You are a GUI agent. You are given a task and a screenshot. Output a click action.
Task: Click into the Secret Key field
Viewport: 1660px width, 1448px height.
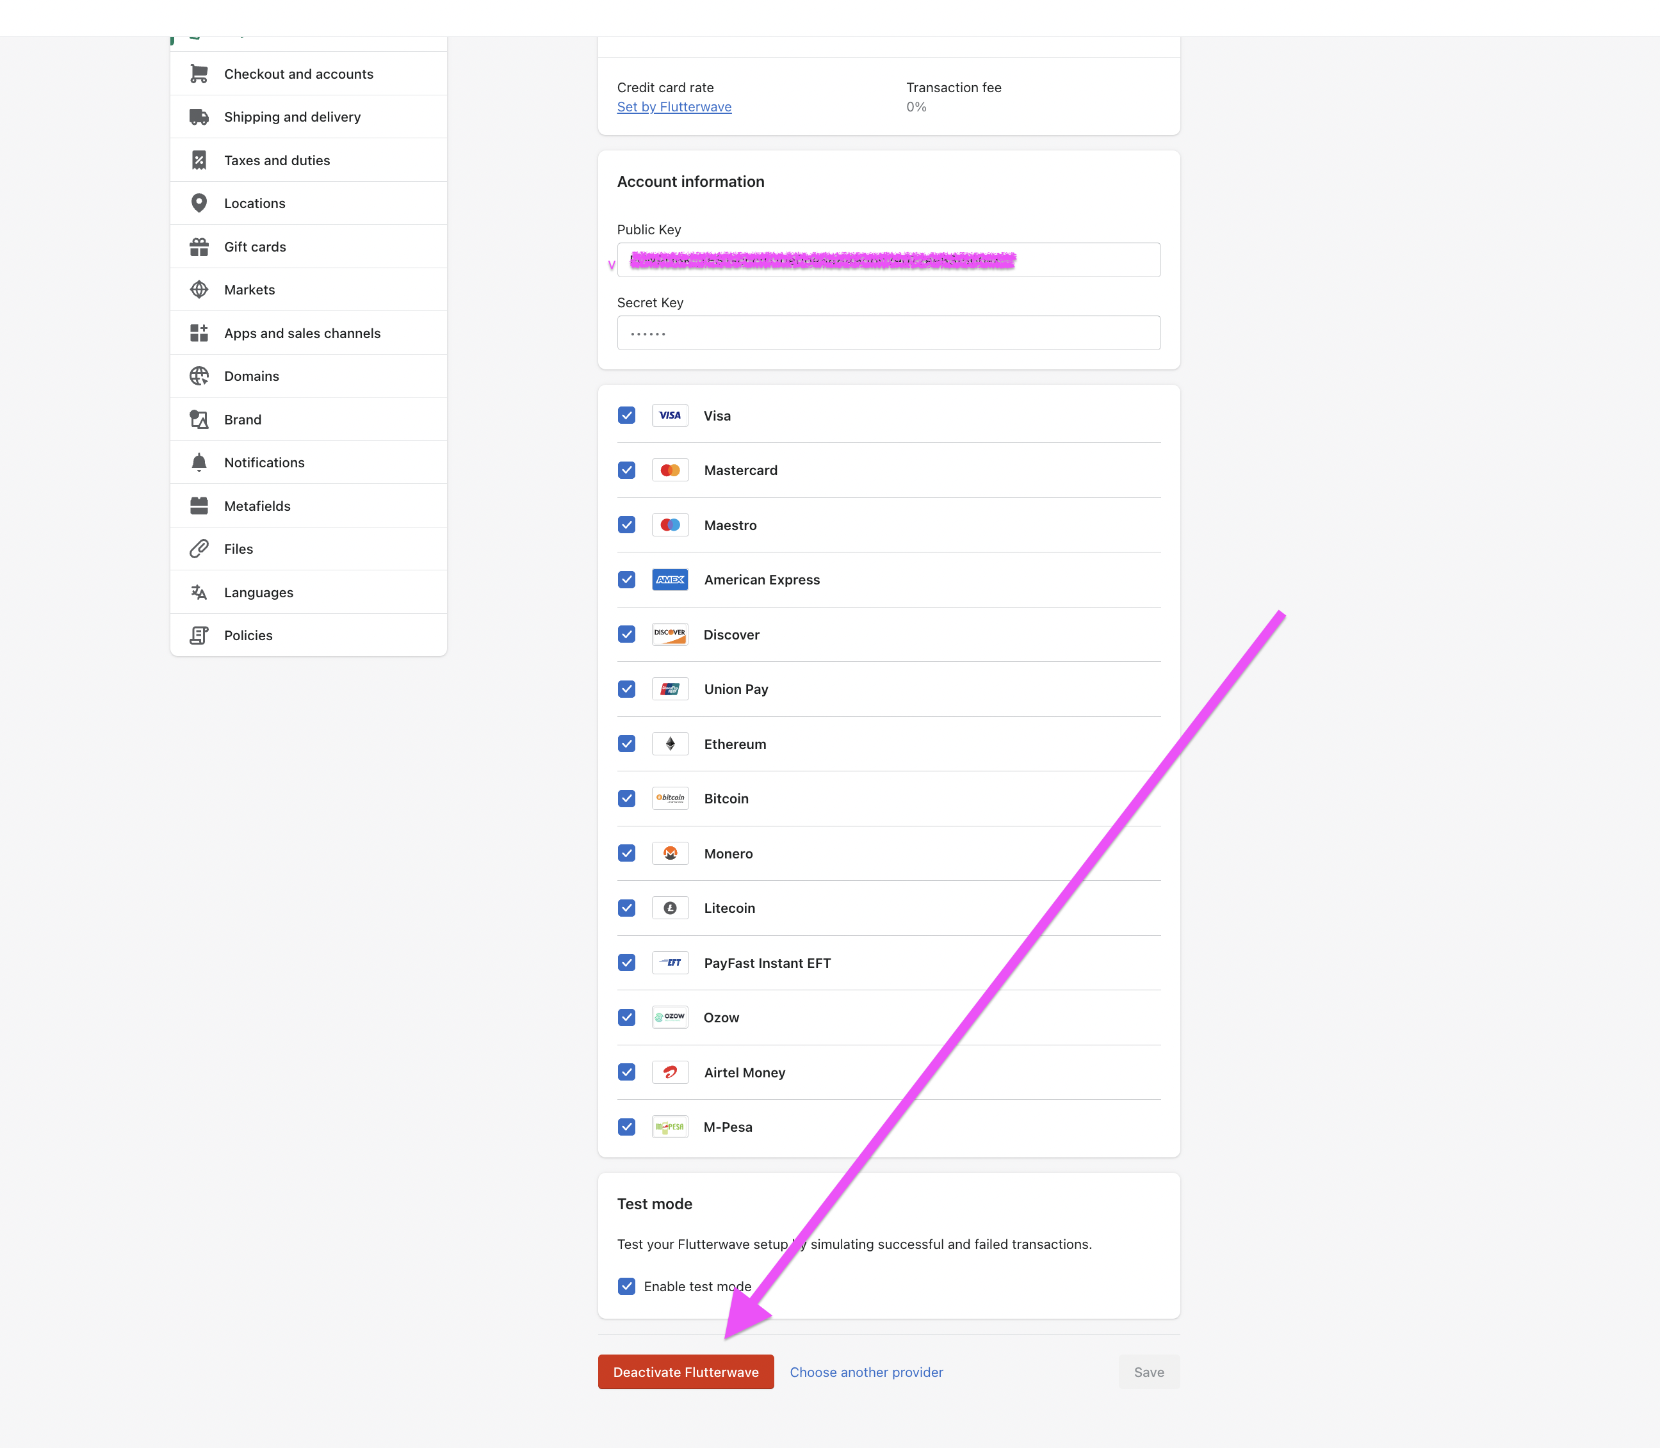[x=889, y=333]
